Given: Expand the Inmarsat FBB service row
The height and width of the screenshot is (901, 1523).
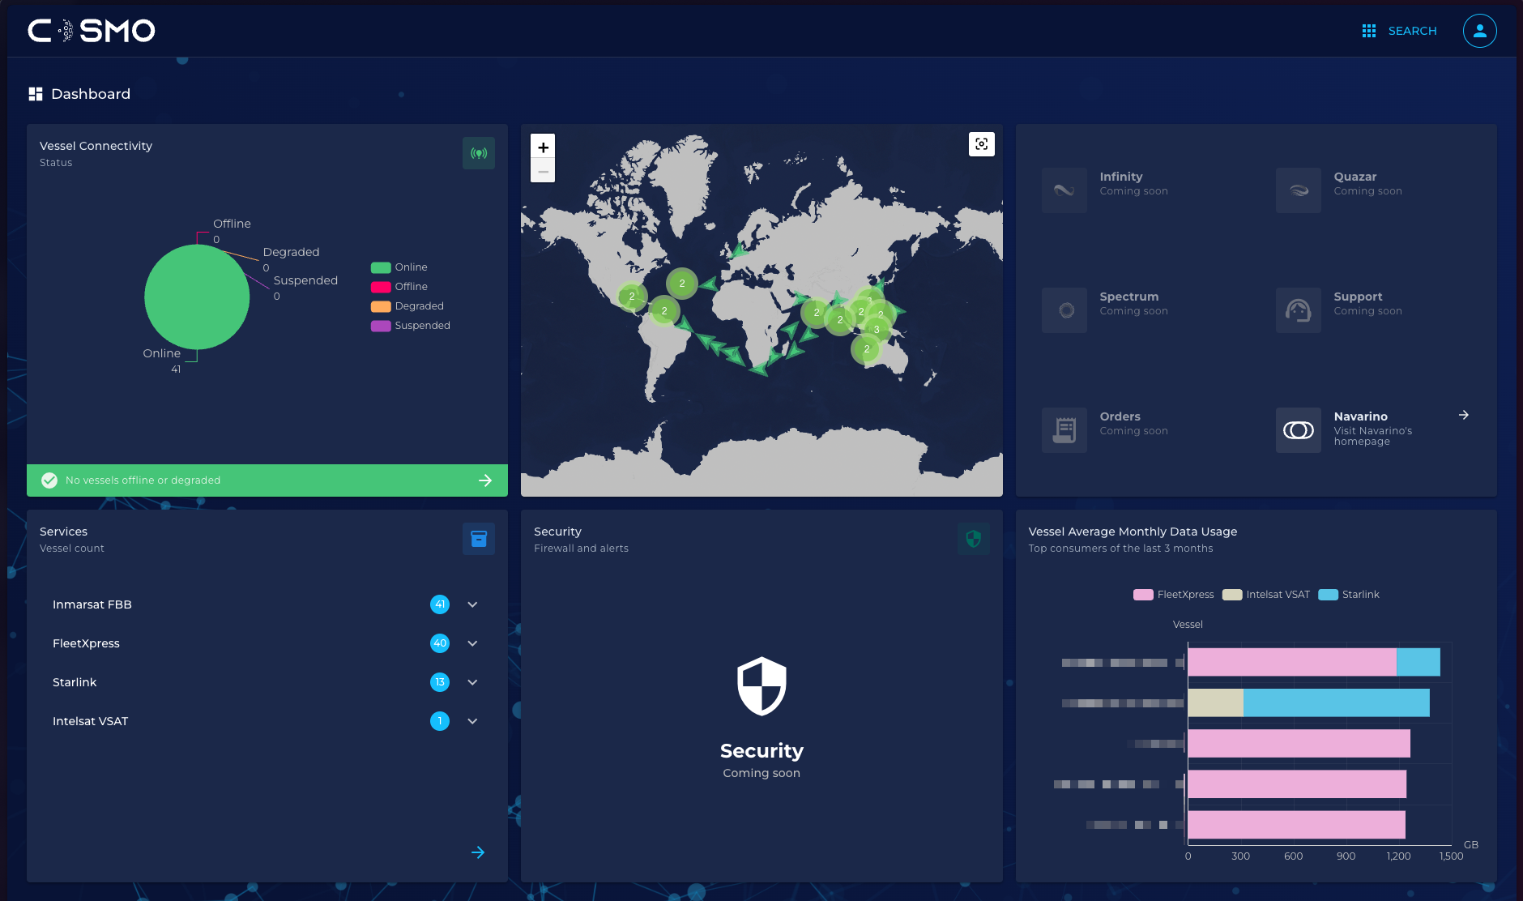Looking at the screenshot, I should pos(472,604).
